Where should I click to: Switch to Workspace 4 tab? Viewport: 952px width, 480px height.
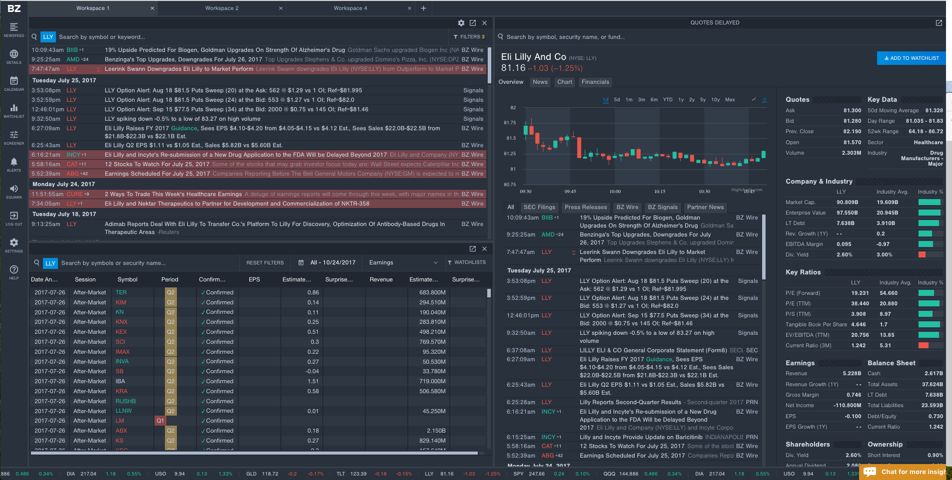point(350,8)
